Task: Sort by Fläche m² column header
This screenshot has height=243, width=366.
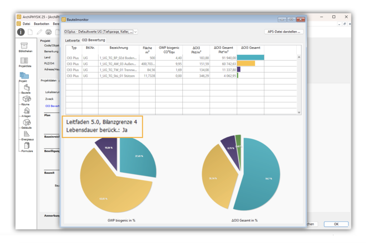Action: [x=147, y=50]
